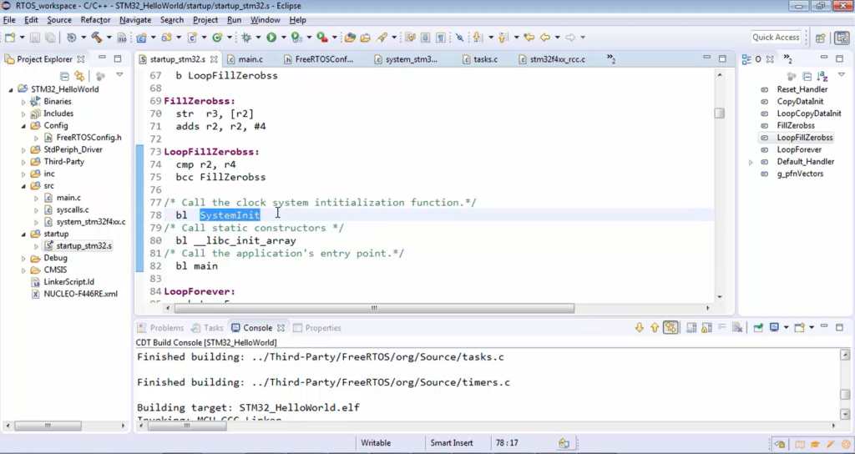Click the Quick Access search field
The width and height of the screenshot is (855, 454).
pos(776,38)
